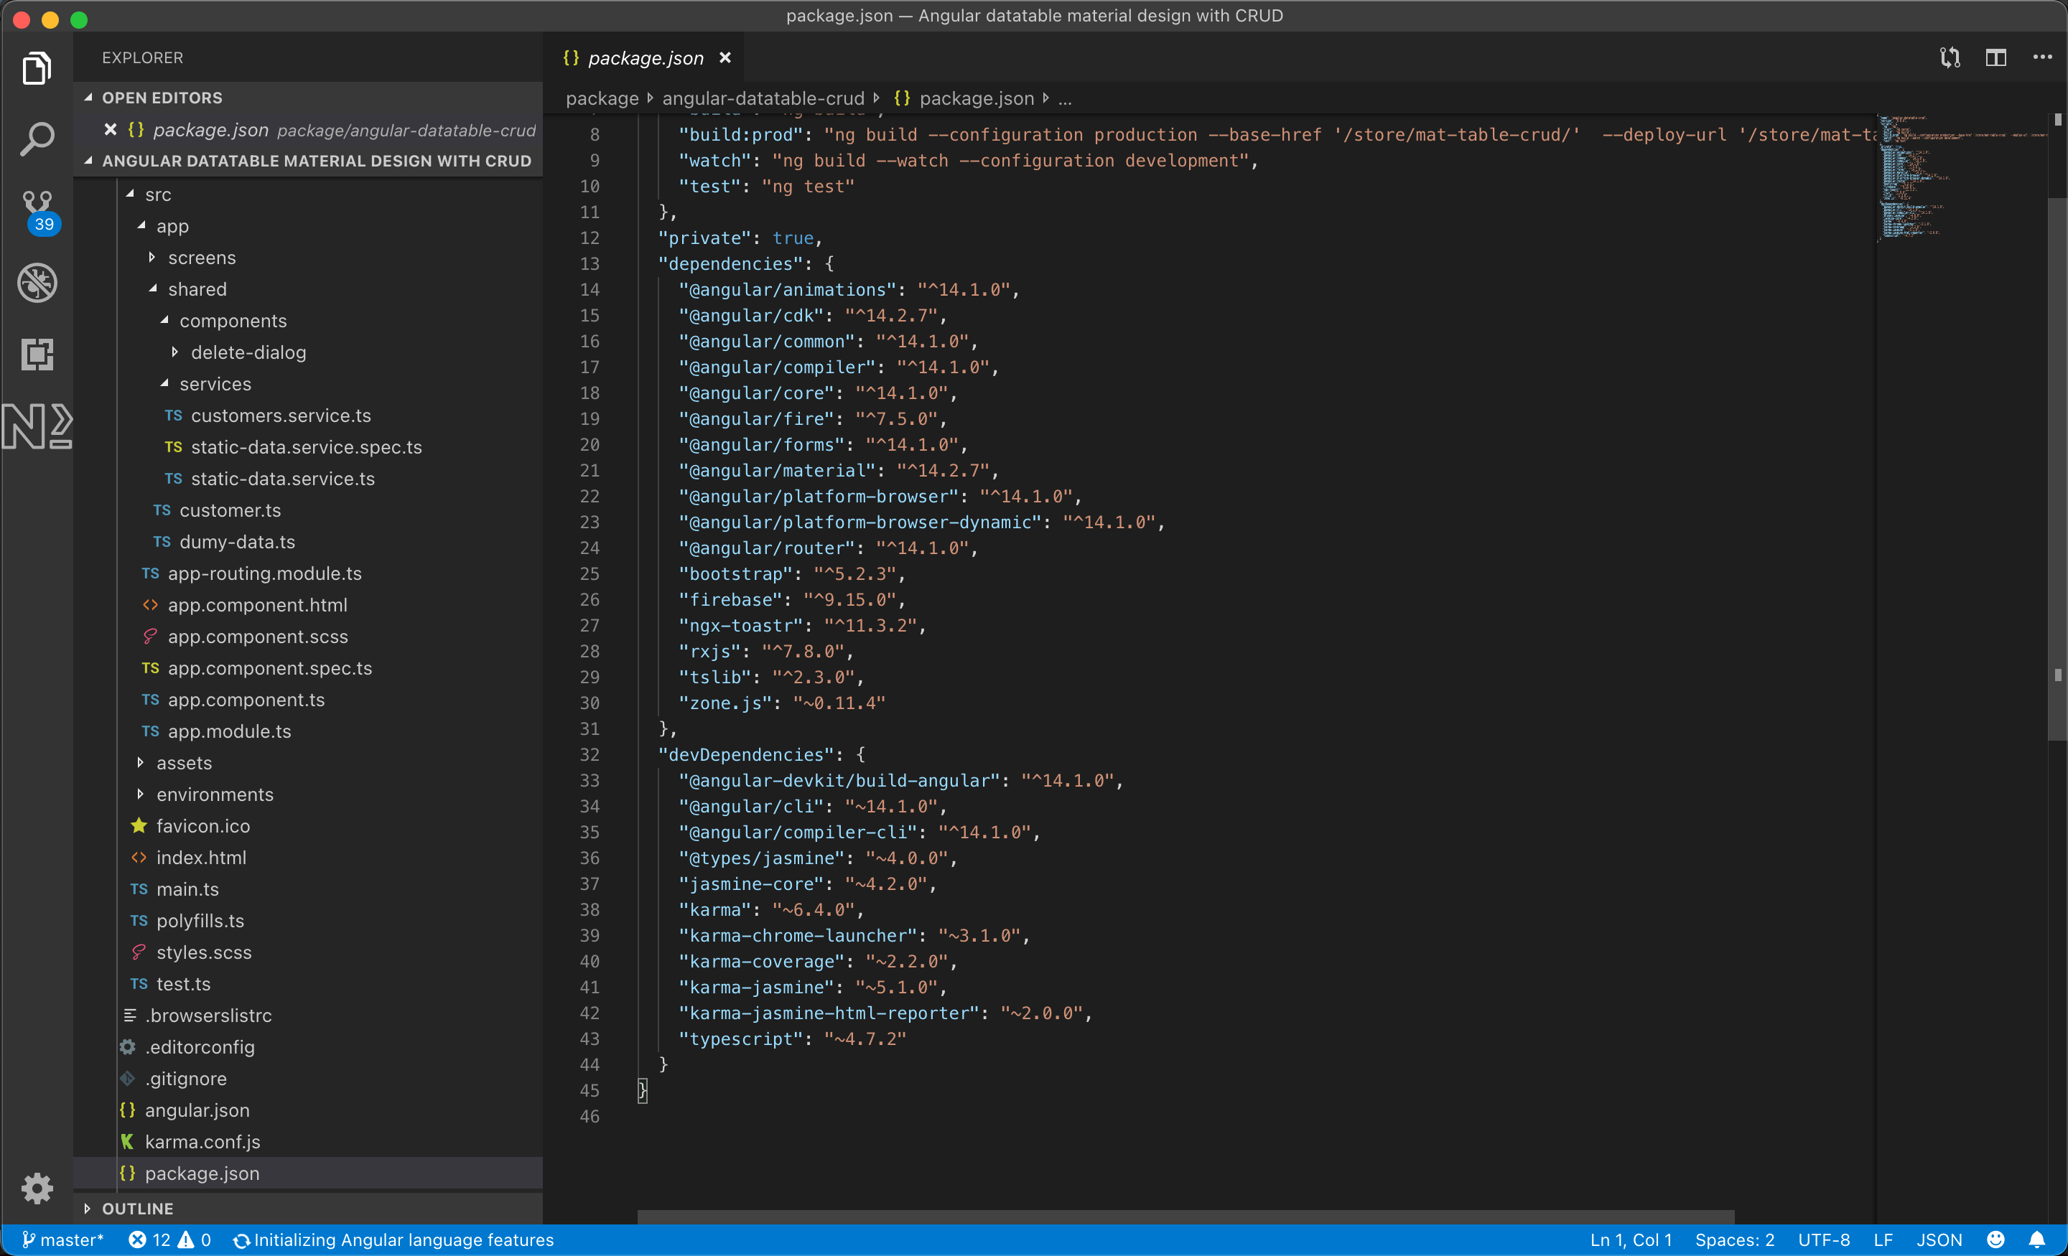The image size is (2068, 1256).
Task: Expand the environments folder
Action: click(x=140, y=794)
